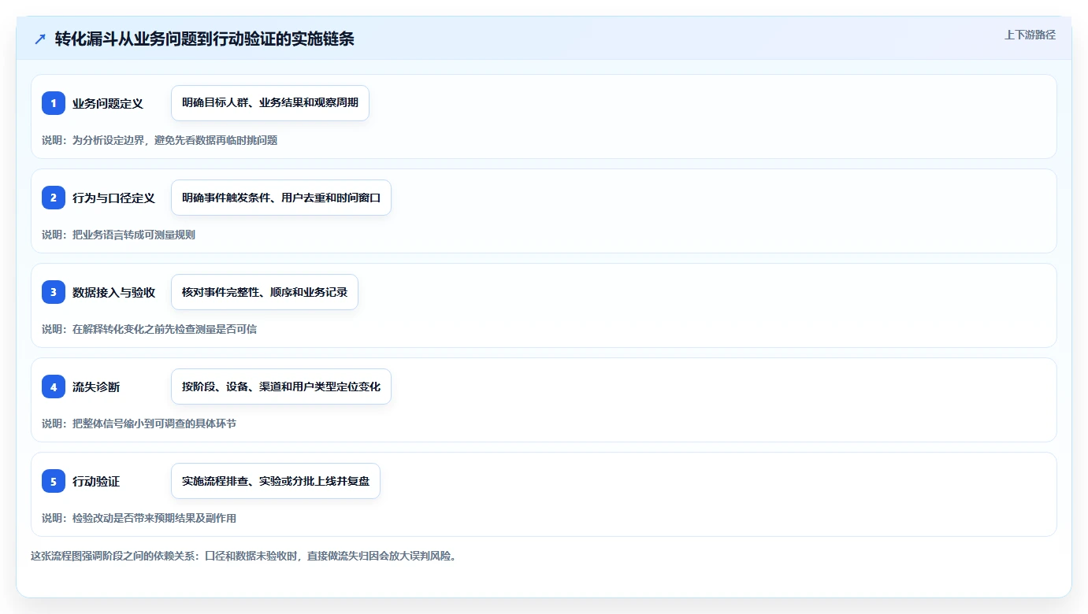Screen dimensions: 1088x614
Task: Click the 上下游路径 label
Action: 1030,35
